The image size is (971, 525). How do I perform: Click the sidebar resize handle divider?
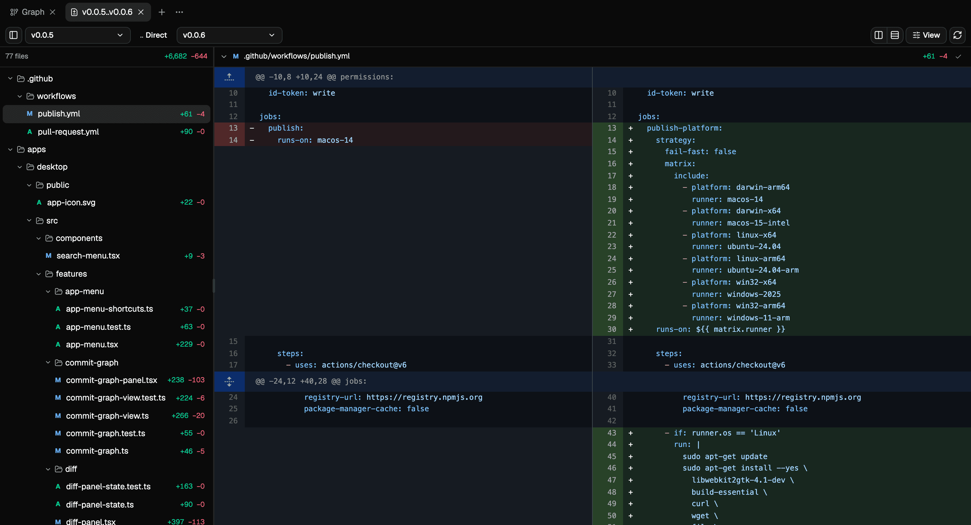[214, 286]
